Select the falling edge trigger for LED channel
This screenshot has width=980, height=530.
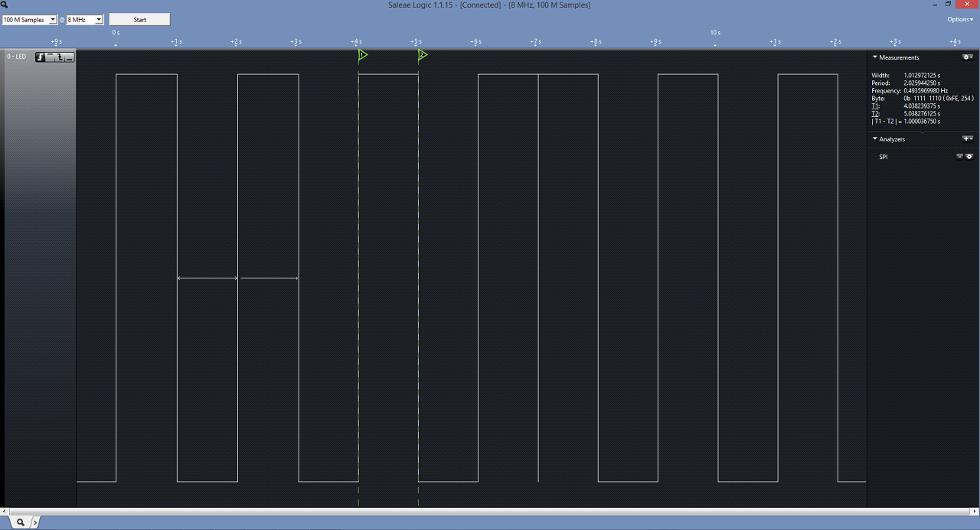pos(60,57)
